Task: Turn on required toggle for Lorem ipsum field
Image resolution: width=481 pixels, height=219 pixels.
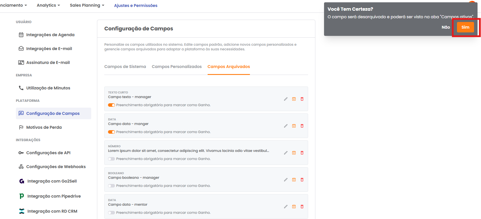Action: 111,159
